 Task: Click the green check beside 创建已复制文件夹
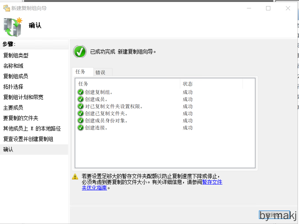click(81, 113)
